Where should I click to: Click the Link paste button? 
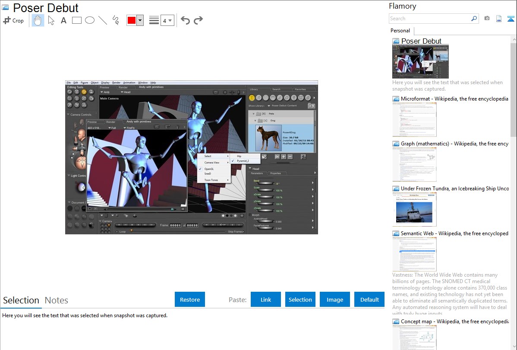coord(266,300)
